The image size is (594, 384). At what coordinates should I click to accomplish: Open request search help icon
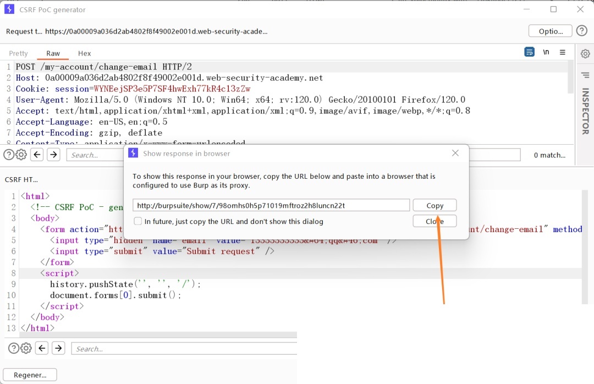coord(9,155)
